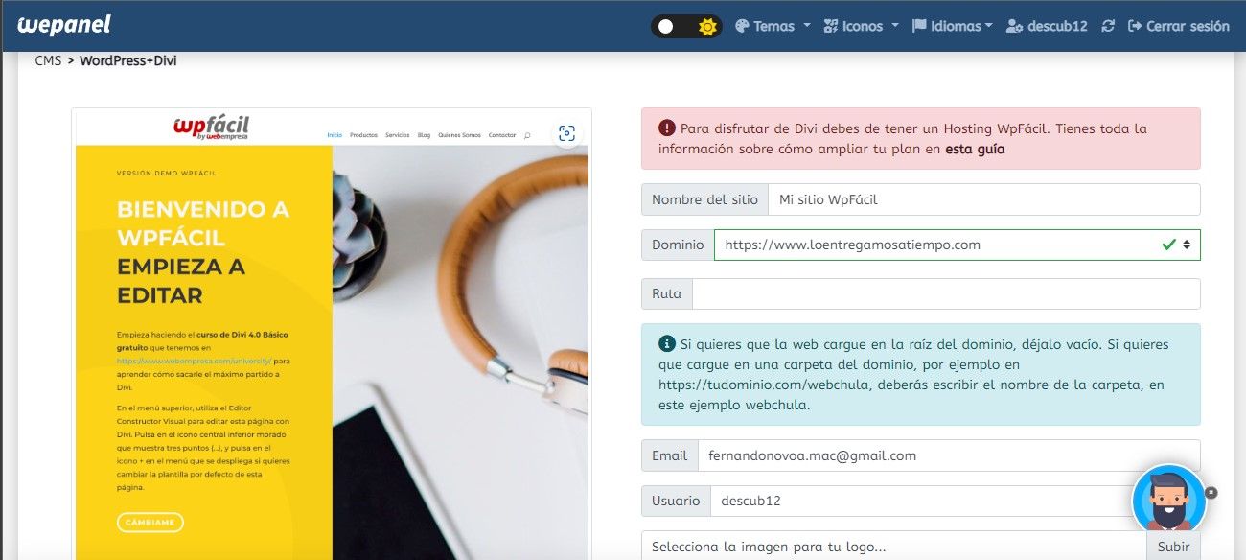This screenshot has height=560, width=1246.
Task: Click the Iconos shapes icon
Action: pos(831,26)
